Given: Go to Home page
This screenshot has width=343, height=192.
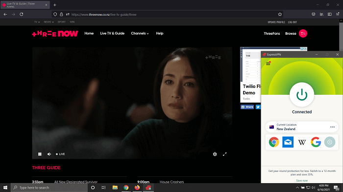Looking at the screenshot, I should pyautogui.click(x=89, y=33).
